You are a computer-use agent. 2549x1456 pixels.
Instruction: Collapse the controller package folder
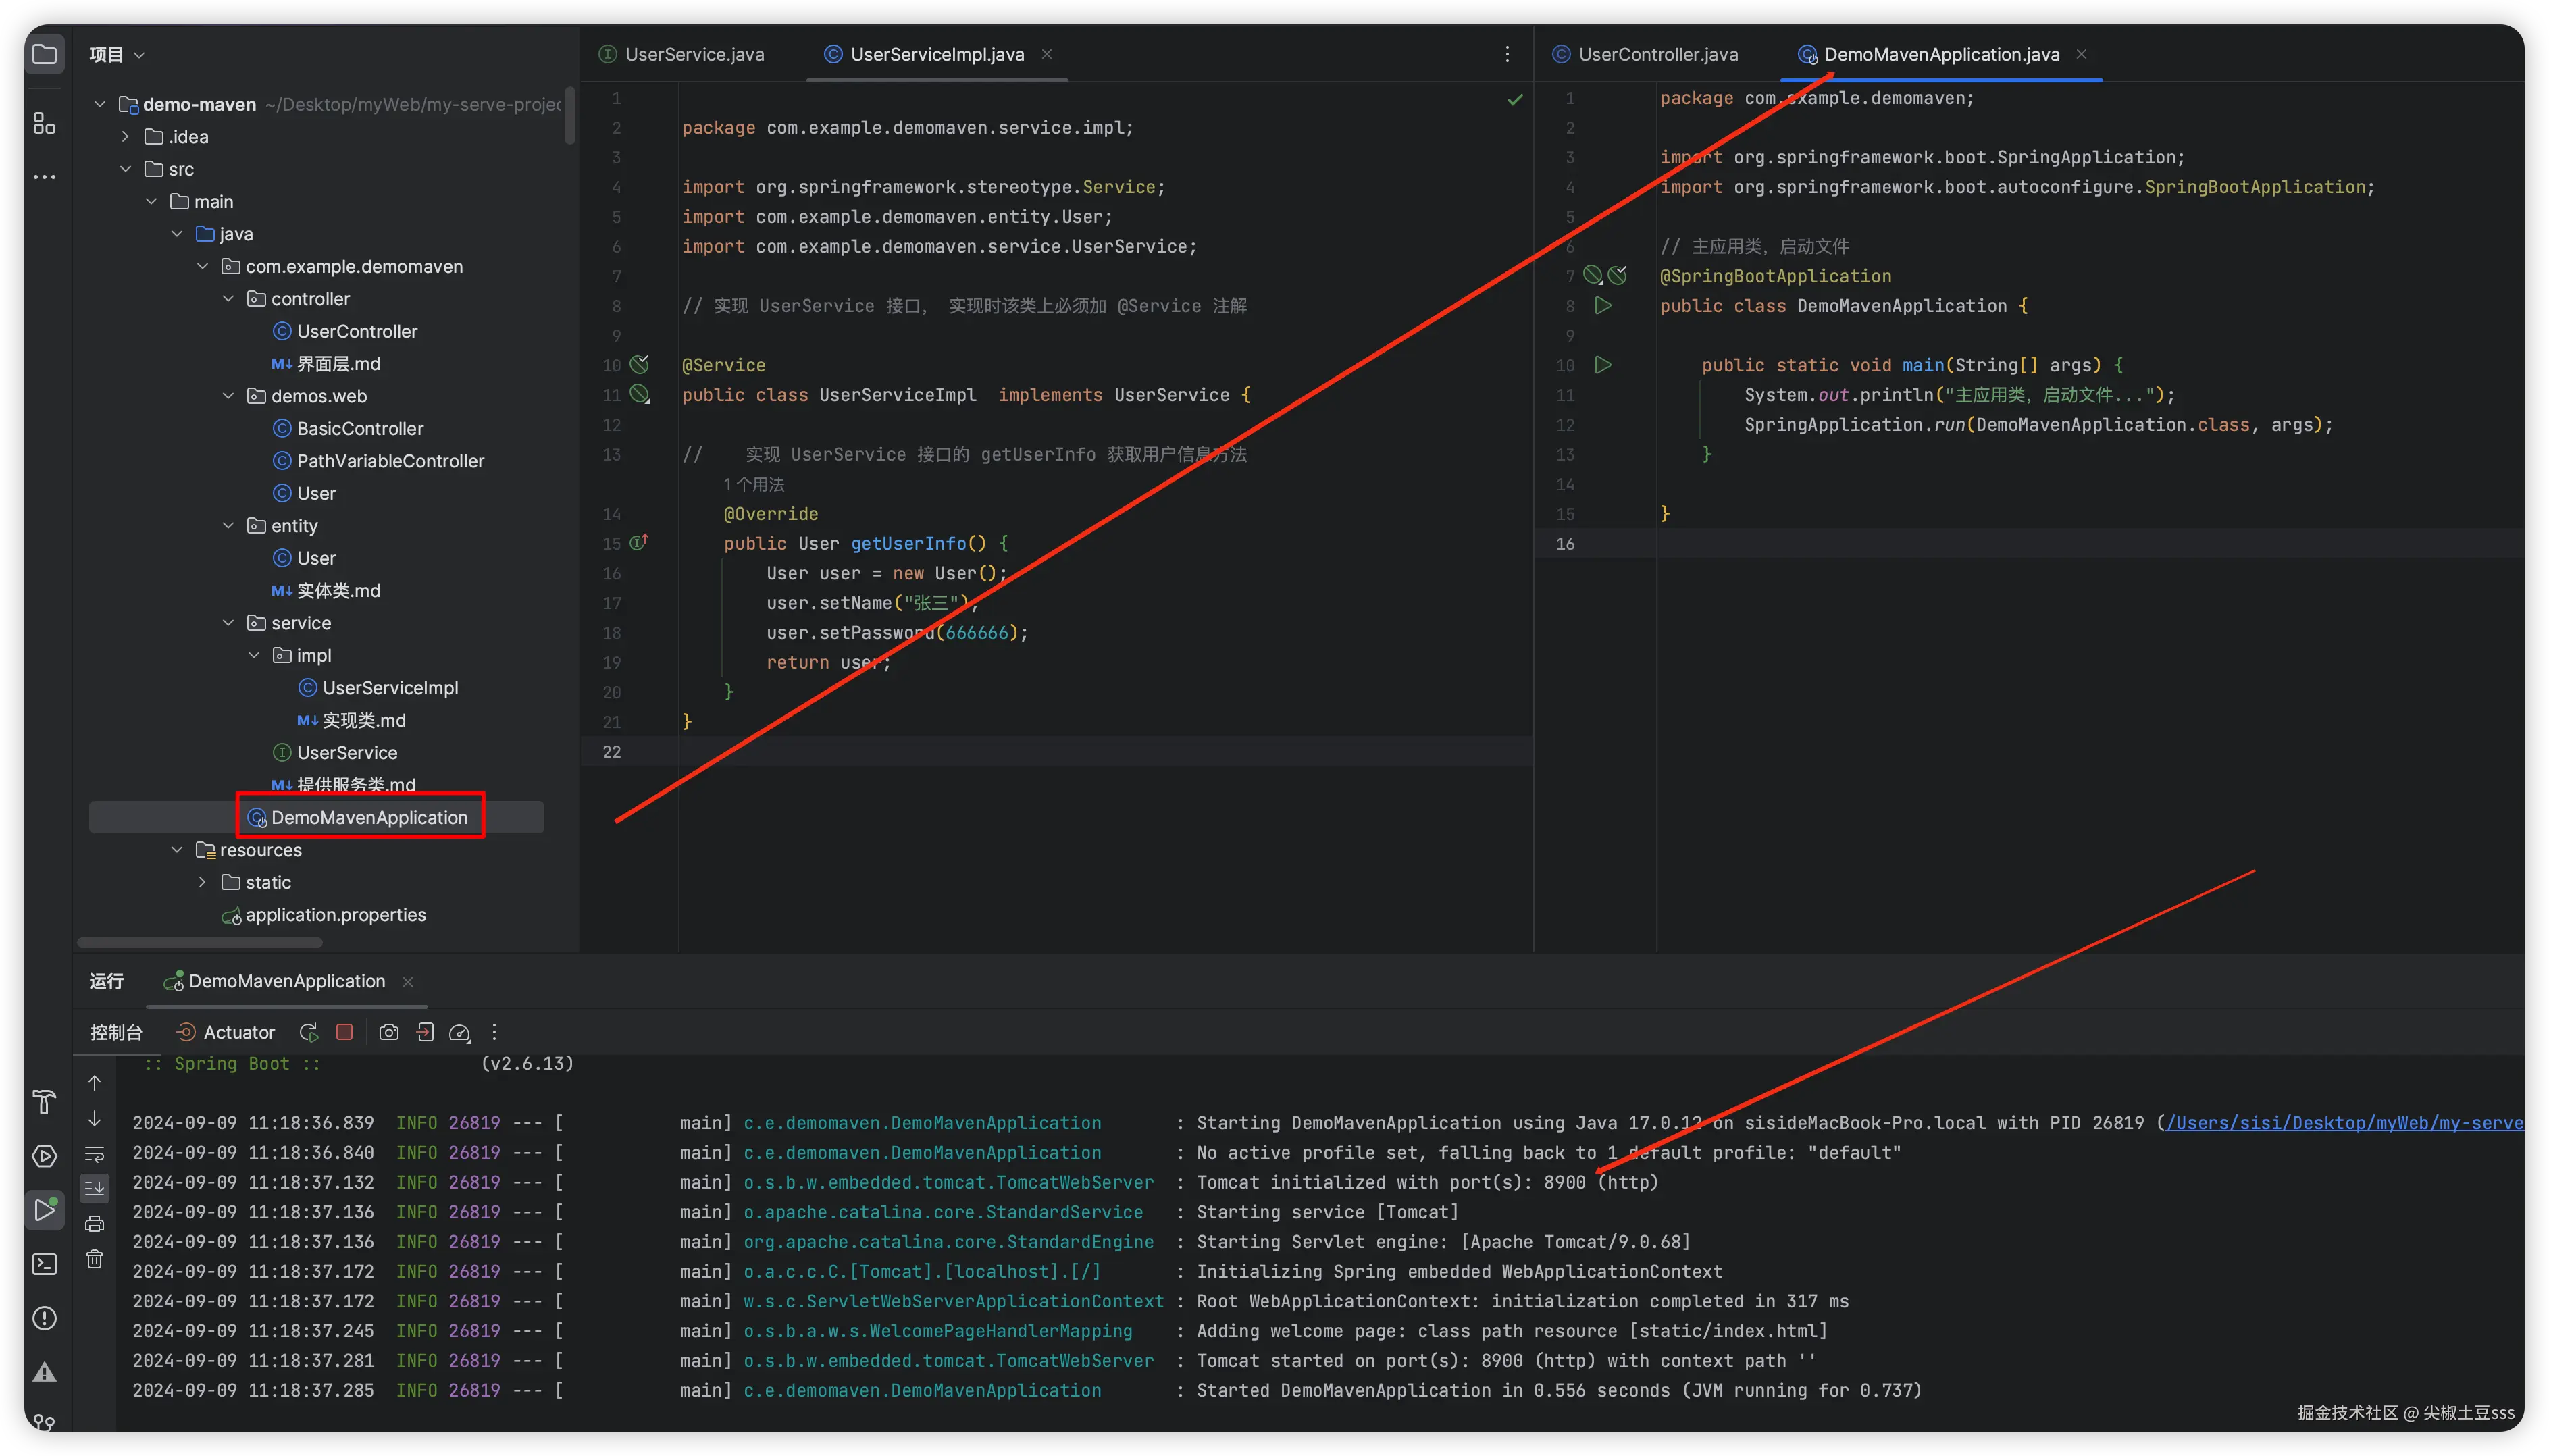coord(228,299)
